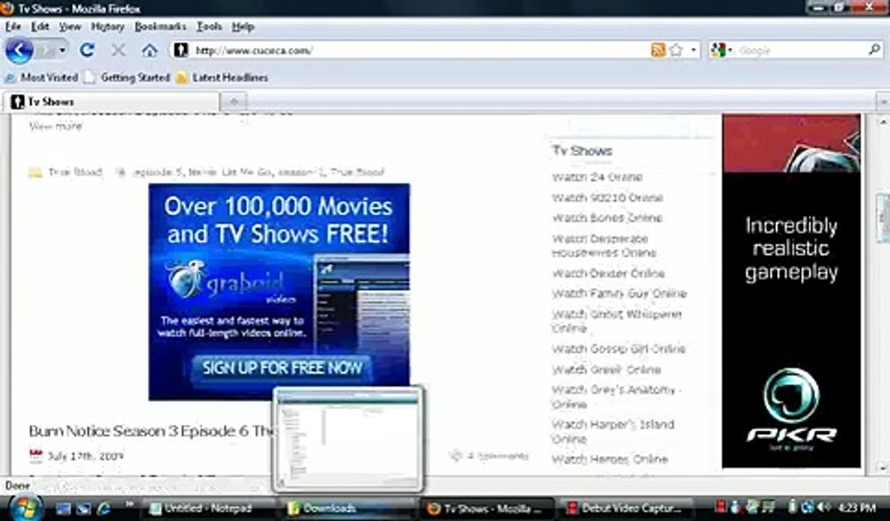The width and height of the screenshot is (890, 521).
Task: Switch to Tv Shows - Mozilla taskbar button
Action: (488, 508)
